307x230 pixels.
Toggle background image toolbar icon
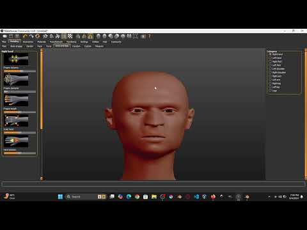pyautogui.click(x=64, y=36)
